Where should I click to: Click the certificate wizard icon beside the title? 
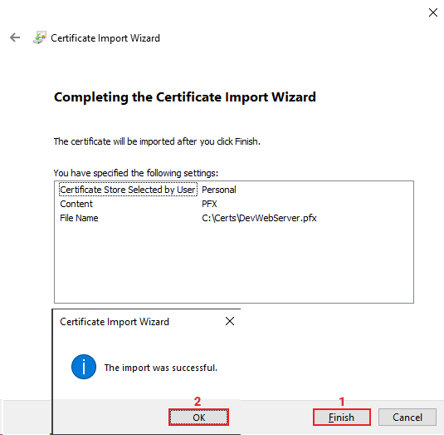click(x=40, y=37)
